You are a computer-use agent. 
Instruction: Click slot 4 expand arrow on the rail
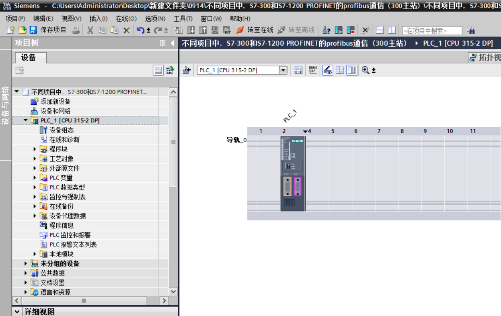tap(305, 131)
